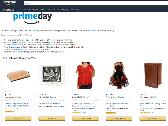Viewport: 168px width, 126px height.
Task: Open the Prime Day logo banner
Action: coord(33,18)
